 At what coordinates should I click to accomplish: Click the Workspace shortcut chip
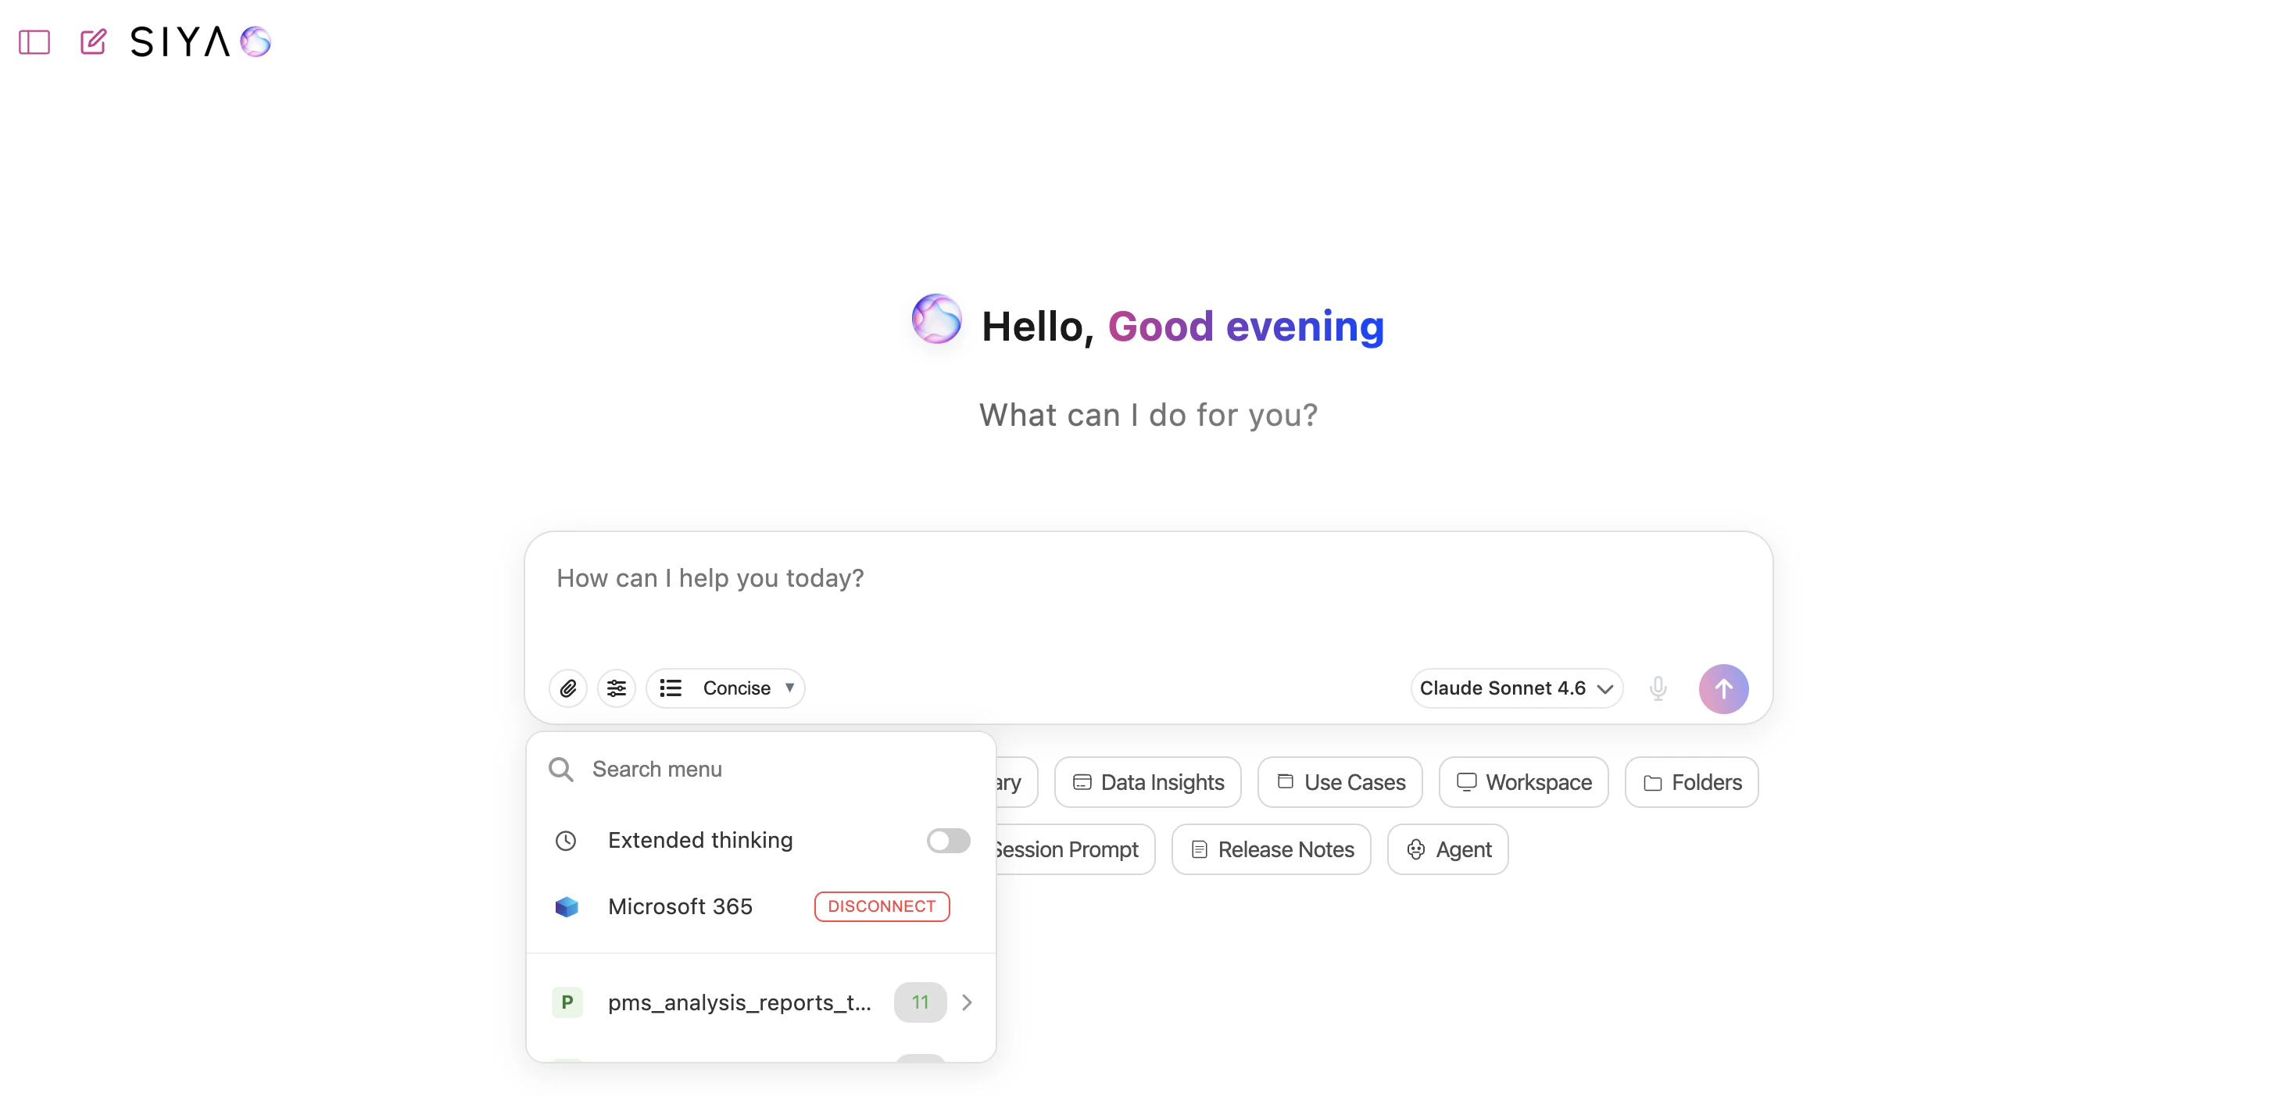(1523, 782)
